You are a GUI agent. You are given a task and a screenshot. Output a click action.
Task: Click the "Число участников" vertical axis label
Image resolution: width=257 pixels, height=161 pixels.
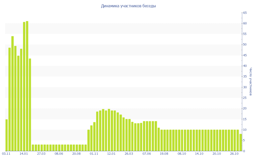250,82
